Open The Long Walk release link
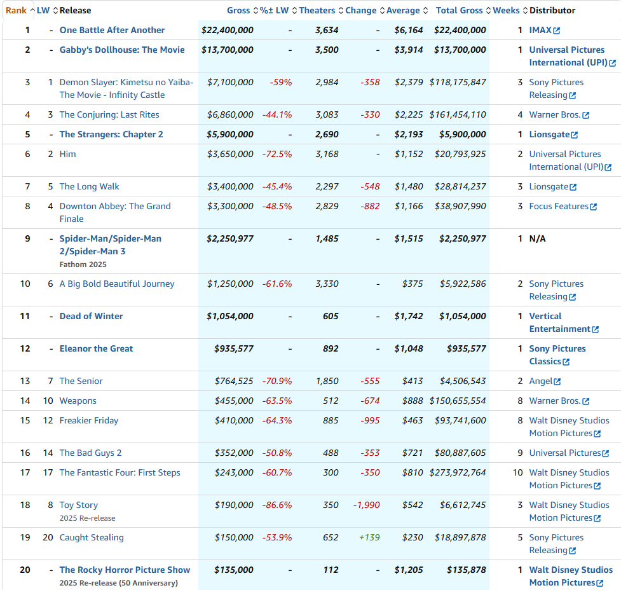Viewport: 621px width, 590px height. coord(89,187)
